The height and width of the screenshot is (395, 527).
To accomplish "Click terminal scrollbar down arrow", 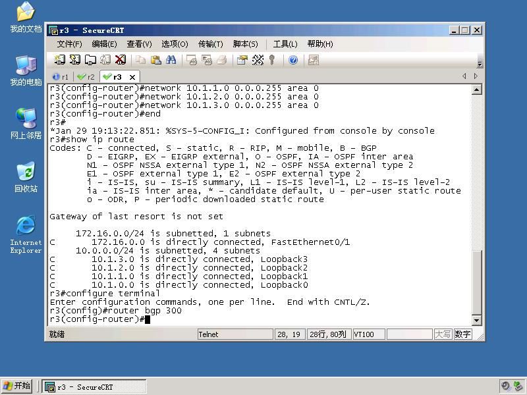I will coord(476,321).
